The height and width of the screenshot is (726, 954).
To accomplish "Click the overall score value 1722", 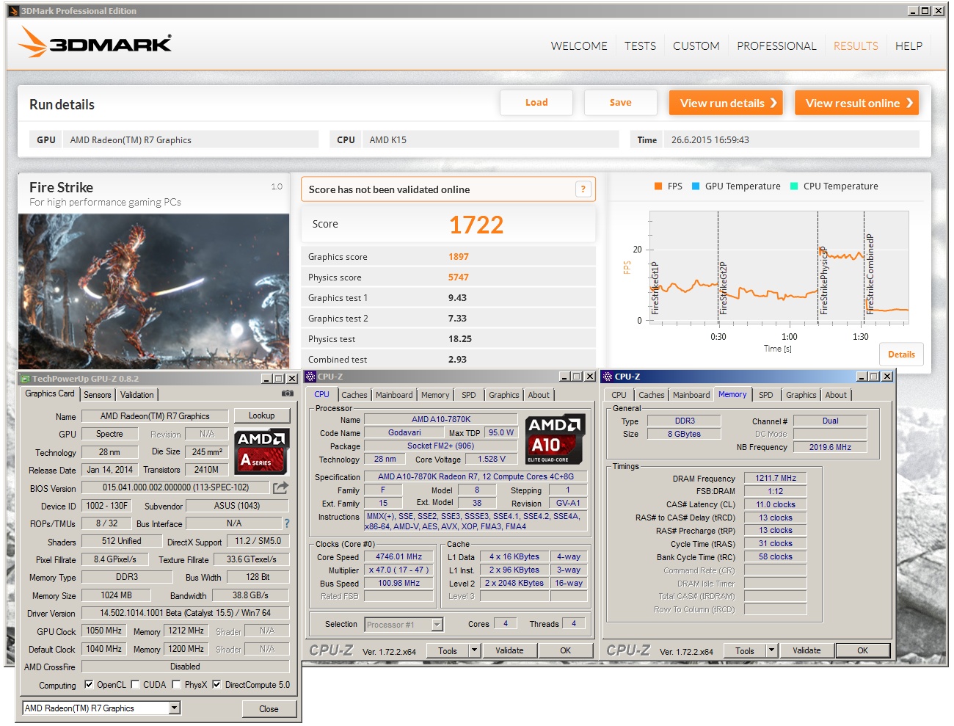I will pos(476,225).
